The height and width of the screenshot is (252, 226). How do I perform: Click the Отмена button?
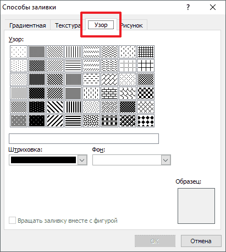[x=201, y=241]
